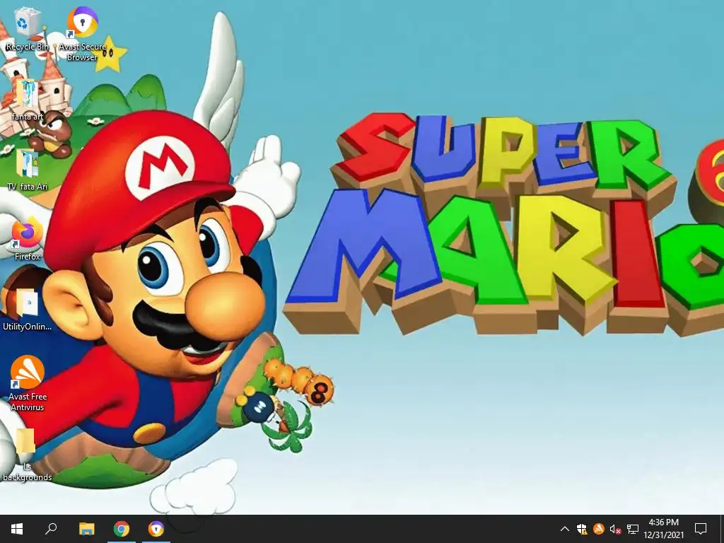This screenshot has width=724, height=543.
Task: Open the Windows Start menu
Action: pos(17,529)
